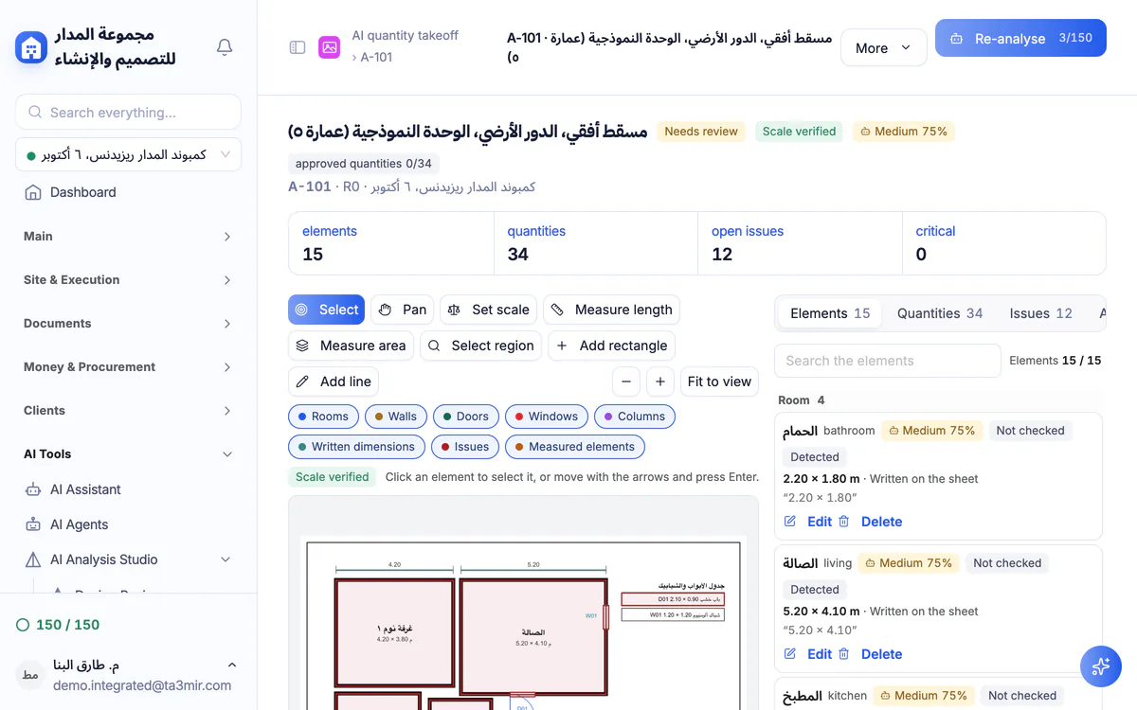Click the critical 0 stat

pos(1003,243)
